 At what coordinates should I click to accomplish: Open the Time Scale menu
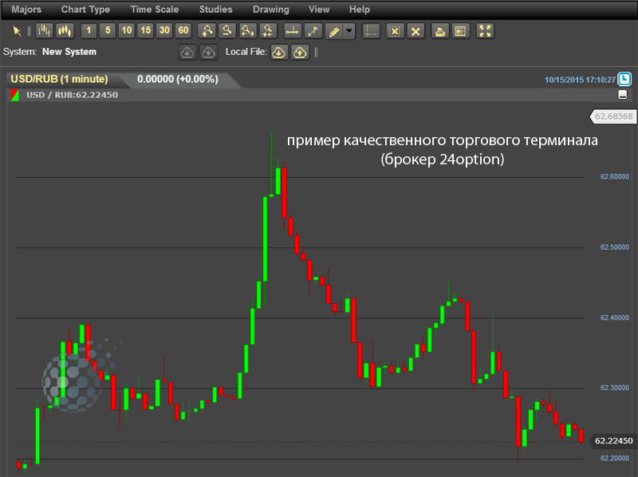pyautogui.click(x=155, y=10)
